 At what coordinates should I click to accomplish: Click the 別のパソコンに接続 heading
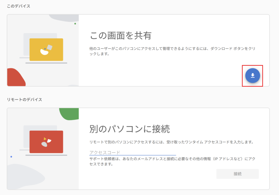[x=129, y=129]
